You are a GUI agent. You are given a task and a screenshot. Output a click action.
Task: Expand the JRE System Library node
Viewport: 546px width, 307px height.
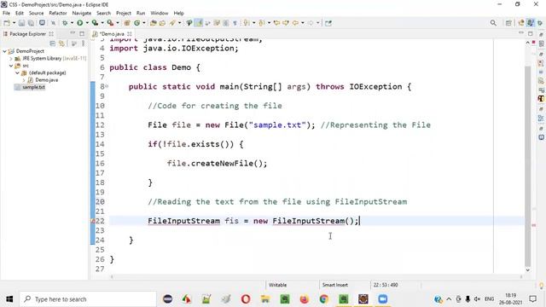pyautogui.click(x=11, y=59)
